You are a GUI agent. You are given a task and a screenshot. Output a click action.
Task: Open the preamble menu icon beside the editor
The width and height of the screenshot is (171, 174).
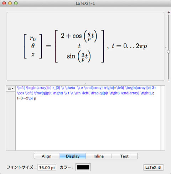pos(11,88)
